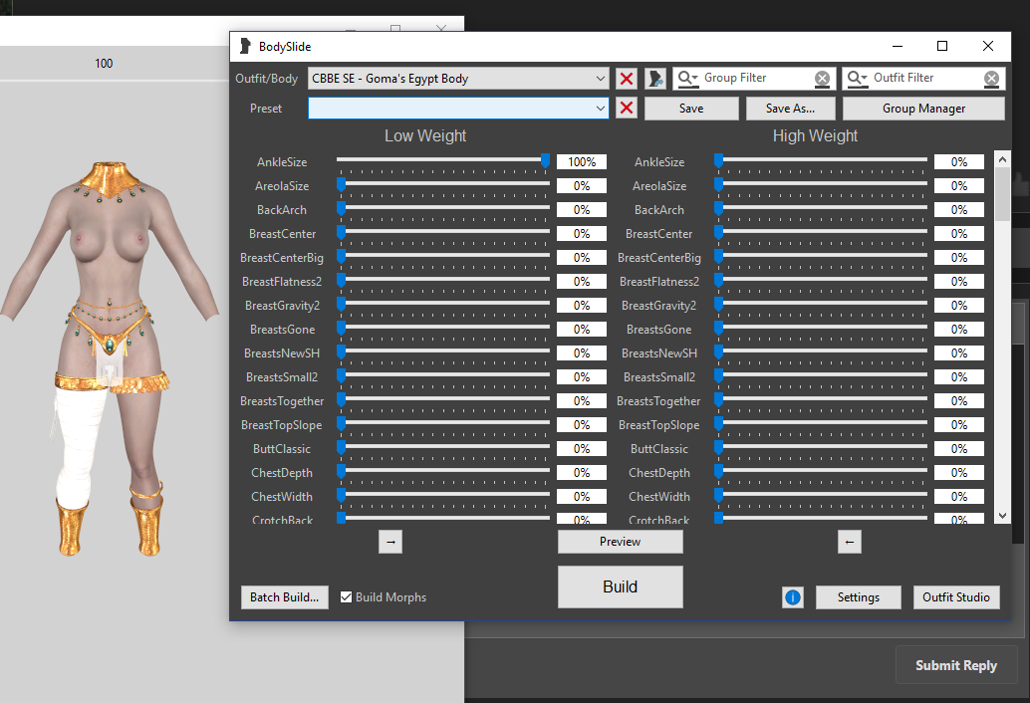Focus the Group Filter text field
Screen dimensions: 1030x703
[757, 78]
